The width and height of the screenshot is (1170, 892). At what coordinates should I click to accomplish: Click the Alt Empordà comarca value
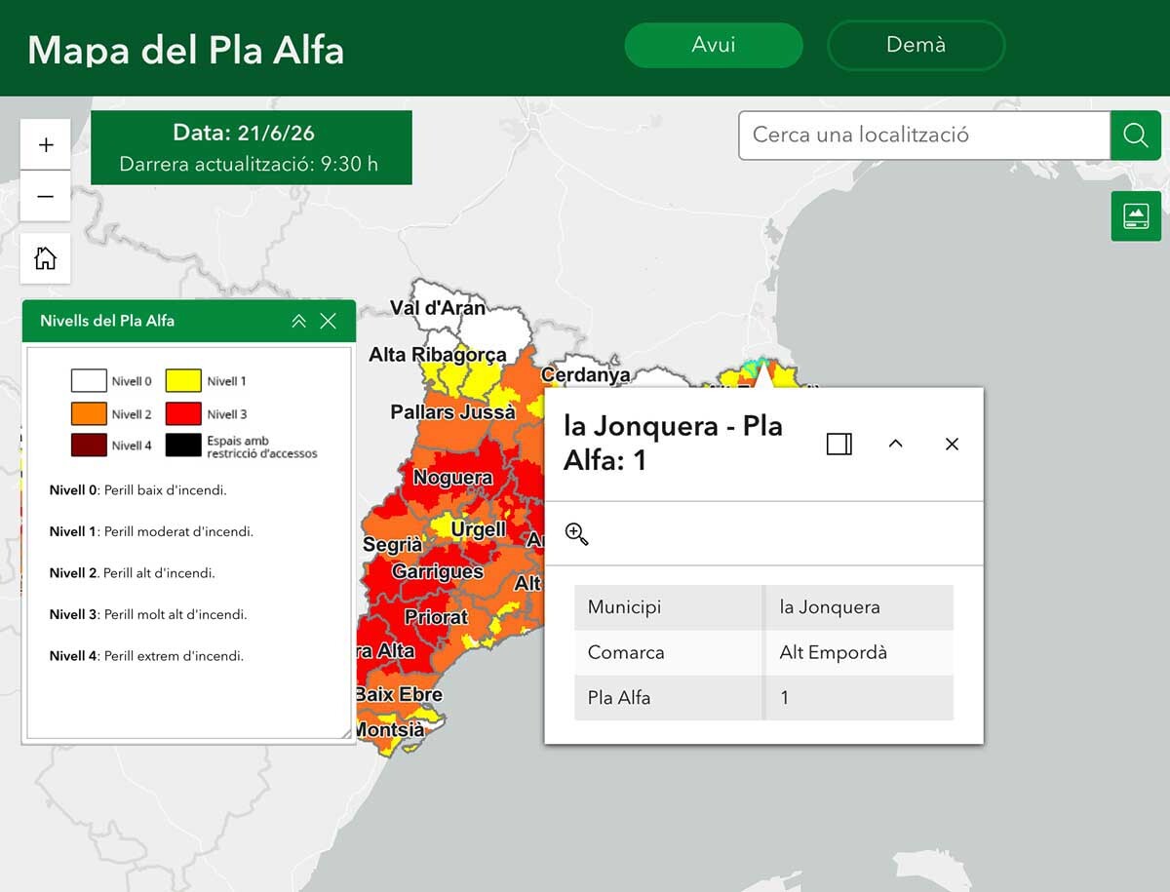click(834, 652)
